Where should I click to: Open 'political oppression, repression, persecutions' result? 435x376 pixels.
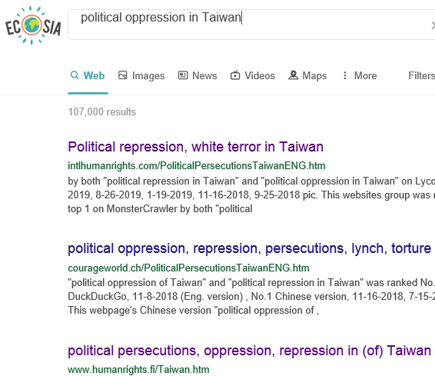[x=250, y=248]
